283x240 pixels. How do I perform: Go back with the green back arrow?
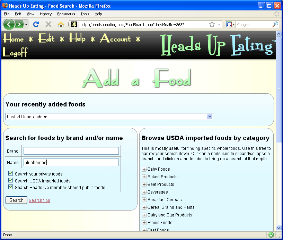pos(8,24)
